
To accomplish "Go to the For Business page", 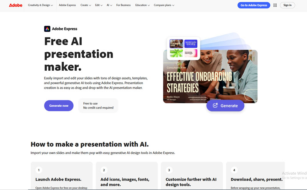I will point(123,5).
